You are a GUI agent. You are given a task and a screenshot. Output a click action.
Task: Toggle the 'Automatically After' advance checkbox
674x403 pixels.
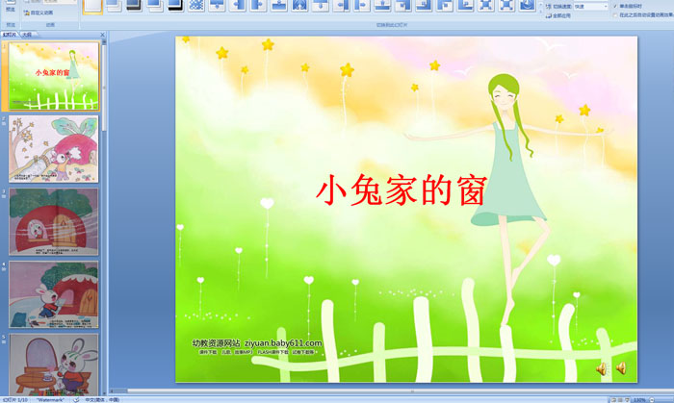pos(615,15)
